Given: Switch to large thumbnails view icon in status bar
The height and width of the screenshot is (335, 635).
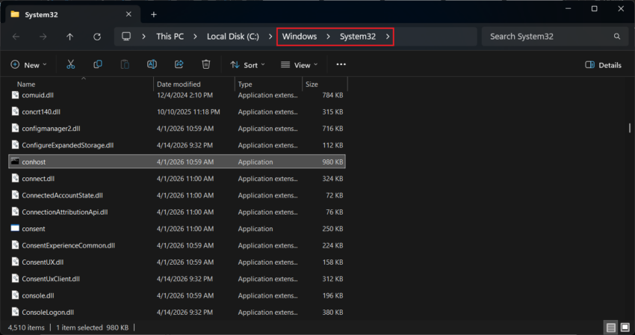Looking at the screenshot, I should pyautogui.click(x=625, y=327).
